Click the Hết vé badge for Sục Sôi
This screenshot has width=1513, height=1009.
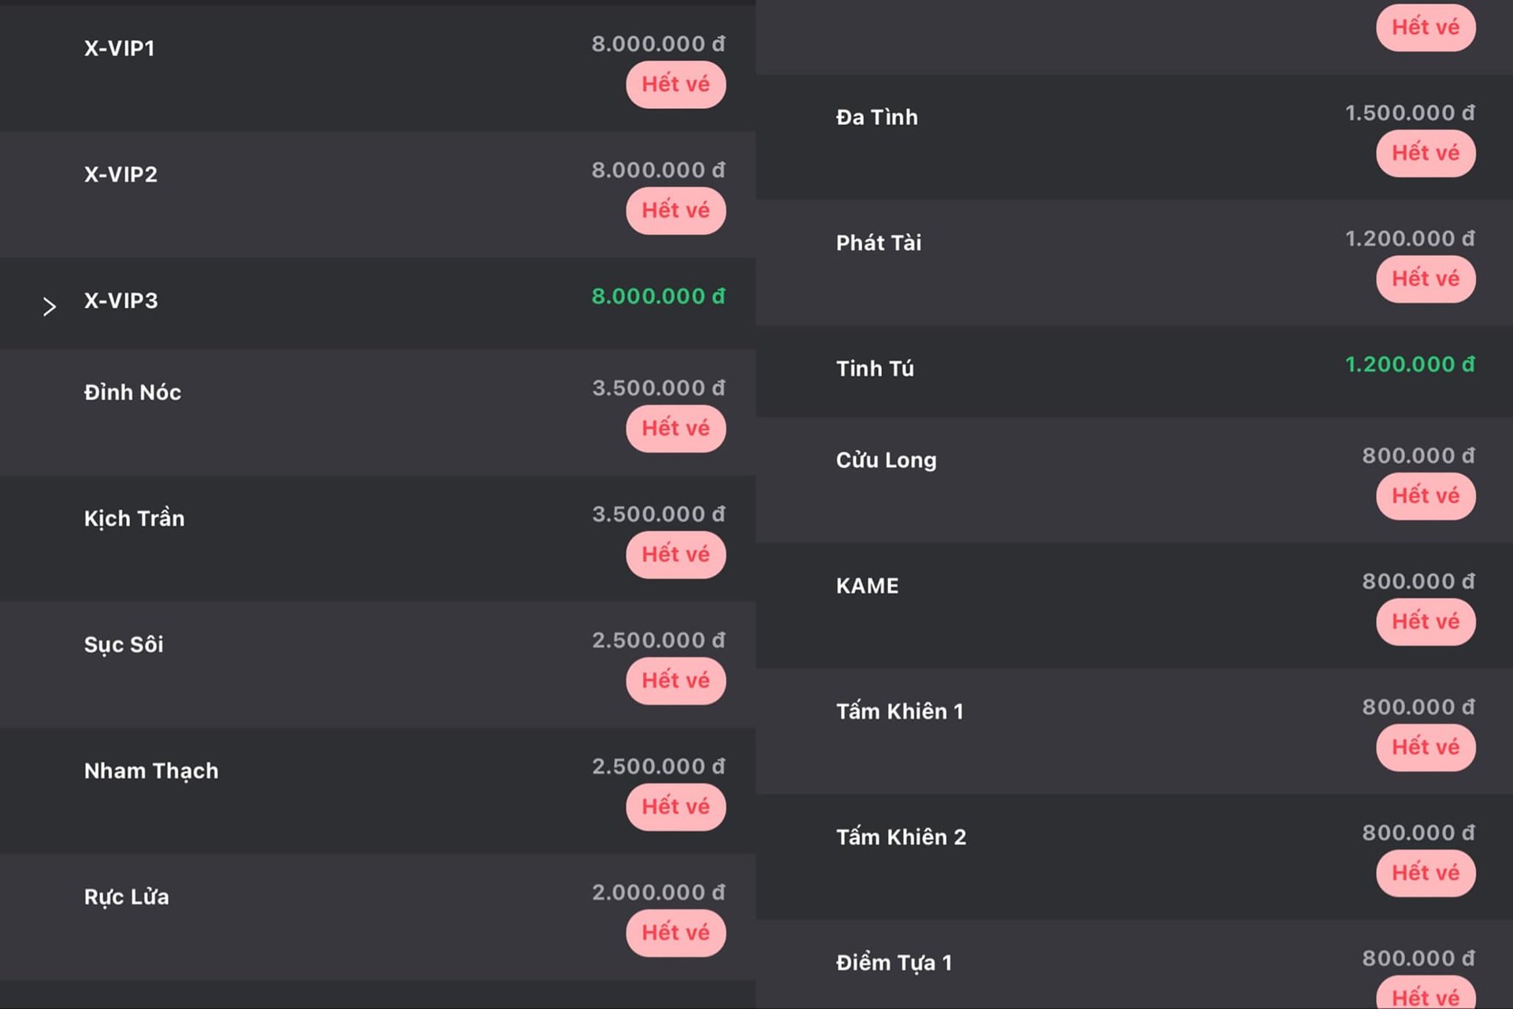click(675, 681)
